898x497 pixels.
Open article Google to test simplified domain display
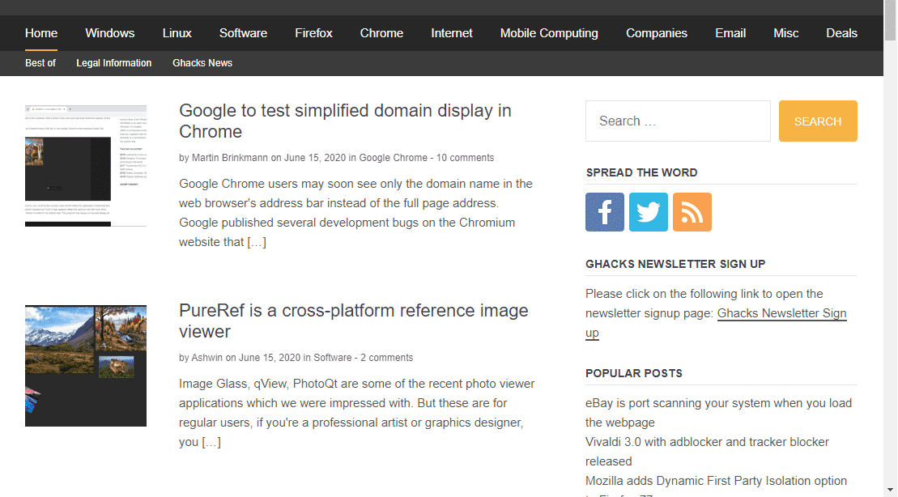click(x=345, y=121)
